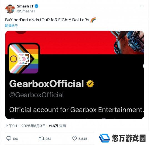
Task: Open the three-dot more options menu
Action: (142, 6)
